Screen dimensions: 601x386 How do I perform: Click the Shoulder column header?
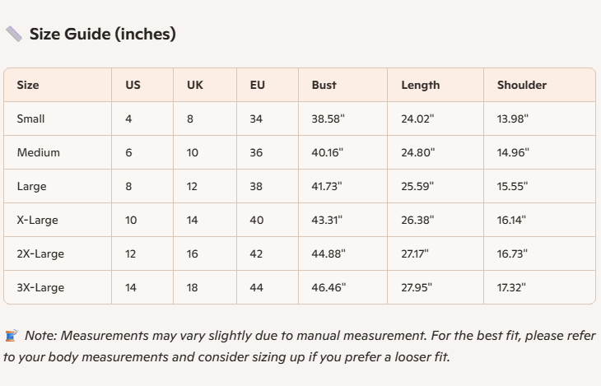[521, 85]
